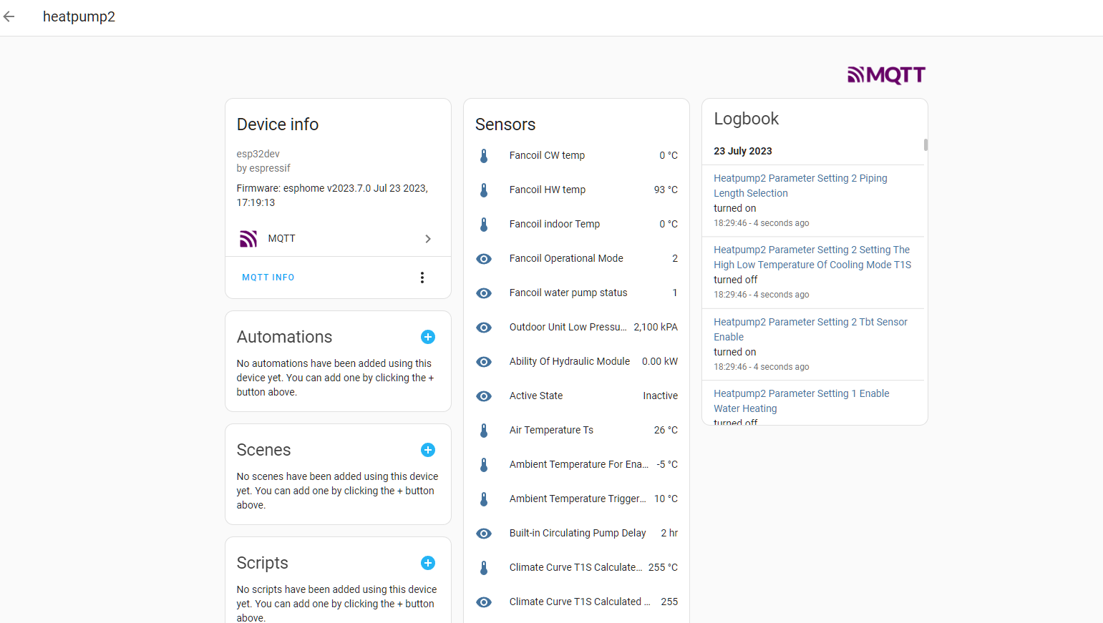Open the MQTT integration row

click(x=336, y=239)
